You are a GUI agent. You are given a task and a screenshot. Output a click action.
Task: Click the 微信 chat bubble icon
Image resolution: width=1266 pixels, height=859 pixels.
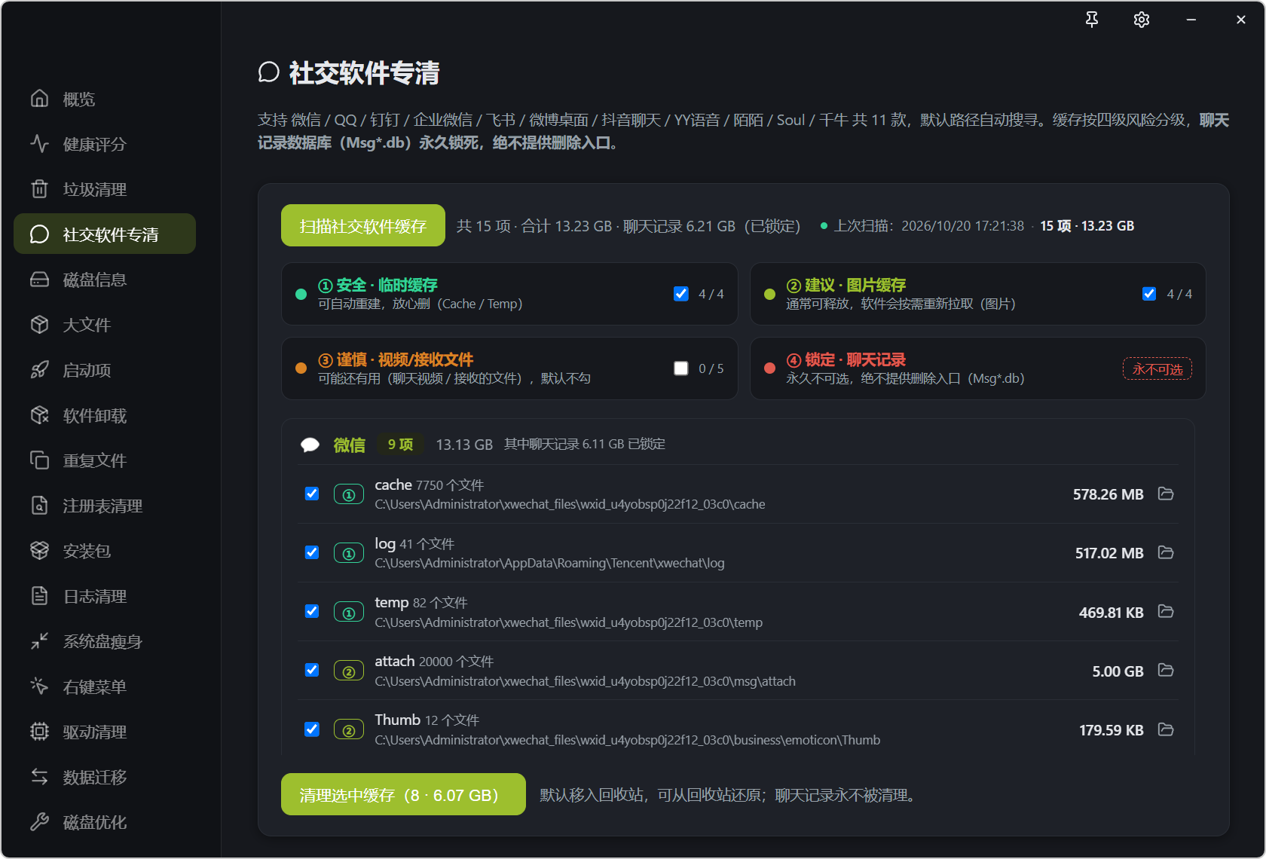tap(310, 445)
